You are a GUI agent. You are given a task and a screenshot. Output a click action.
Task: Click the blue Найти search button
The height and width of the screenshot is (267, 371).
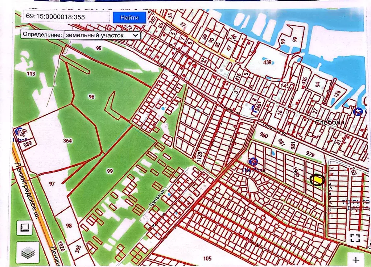point(129,17)
